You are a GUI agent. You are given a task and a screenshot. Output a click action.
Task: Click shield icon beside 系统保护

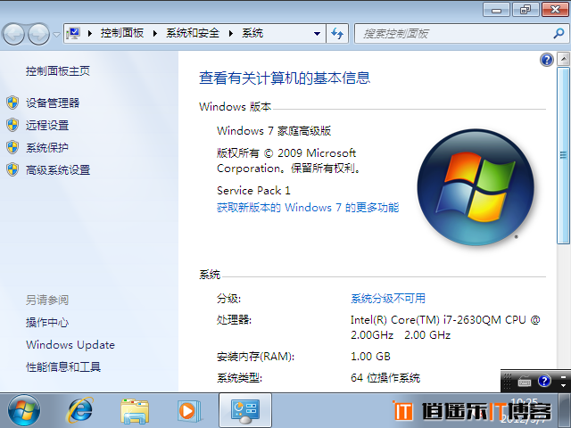coord(12,147)
